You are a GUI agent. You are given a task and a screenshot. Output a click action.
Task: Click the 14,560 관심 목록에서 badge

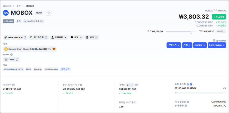(34, 21)
